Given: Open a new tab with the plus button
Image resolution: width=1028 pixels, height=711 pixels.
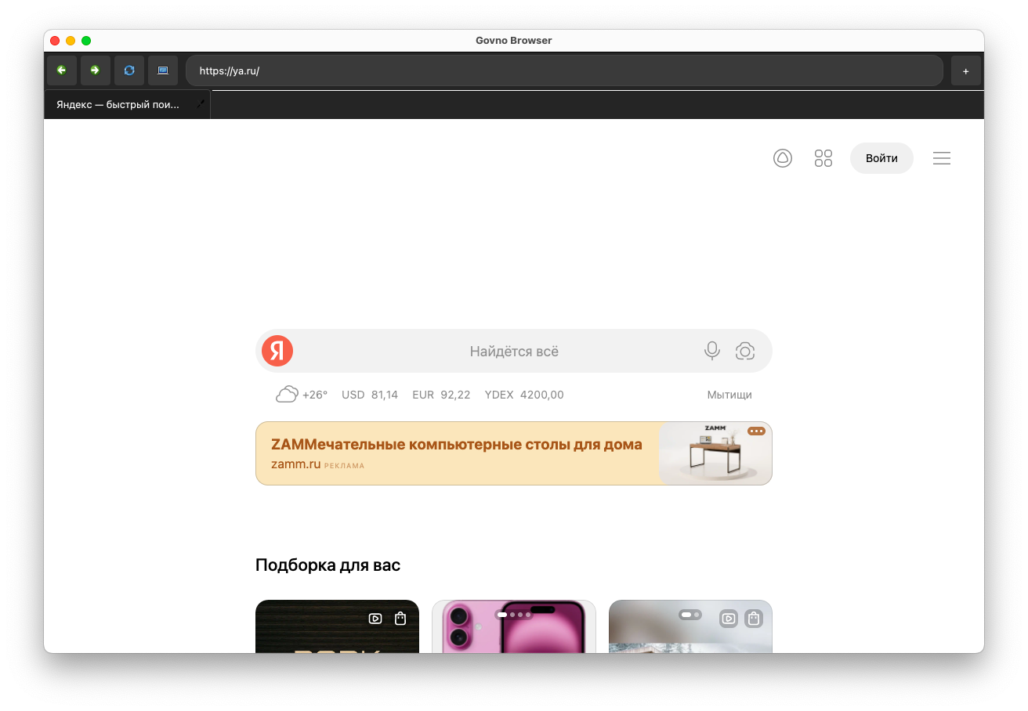Looking at the screenshot, I should (966, 70).
